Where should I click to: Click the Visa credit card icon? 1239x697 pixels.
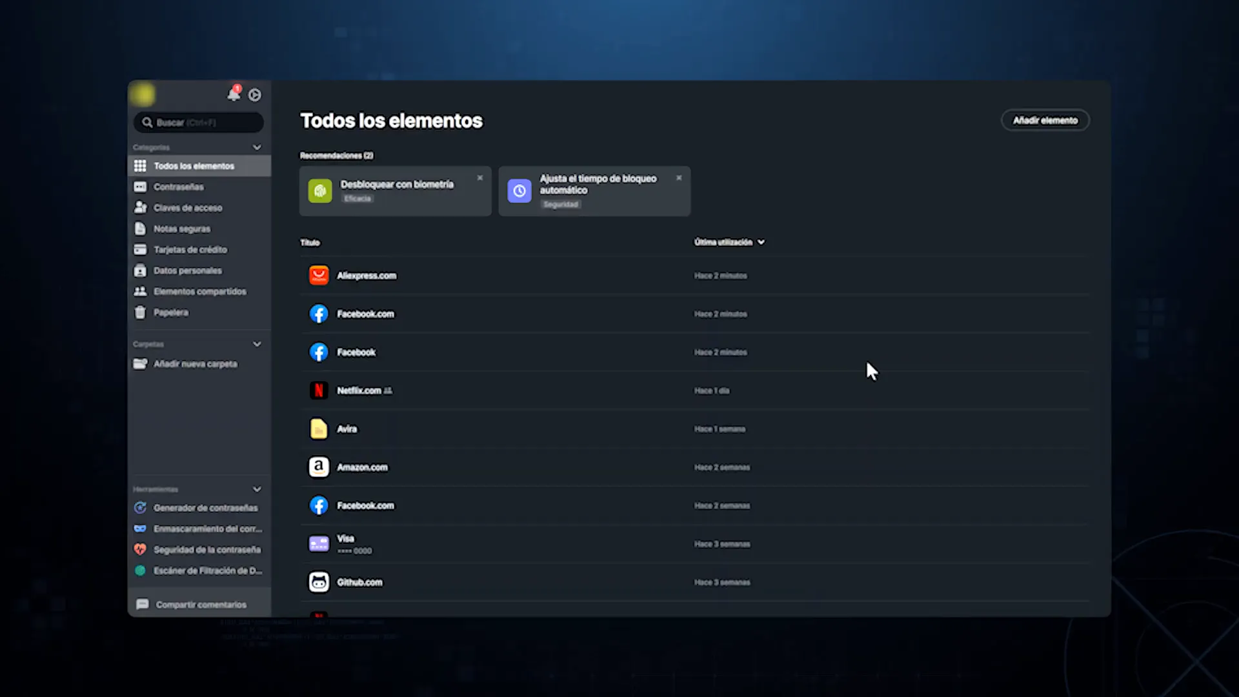[x=319, y=544]
